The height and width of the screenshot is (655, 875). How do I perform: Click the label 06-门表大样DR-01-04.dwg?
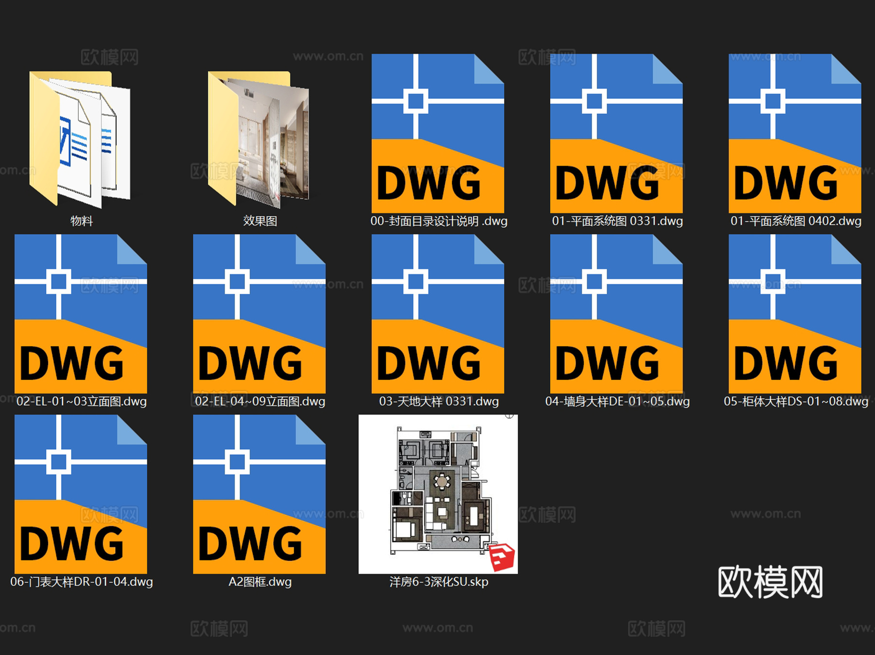82,582
